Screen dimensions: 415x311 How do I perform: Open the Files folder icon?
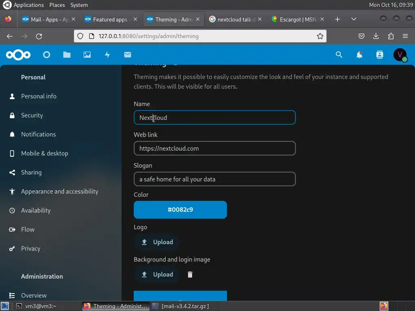(x=67, y=55)
